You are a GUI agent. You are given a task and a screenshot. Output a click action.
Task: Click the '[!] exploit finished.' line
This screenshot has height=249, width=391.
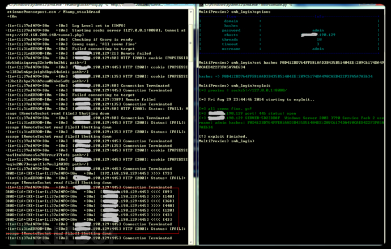point(223,137)
